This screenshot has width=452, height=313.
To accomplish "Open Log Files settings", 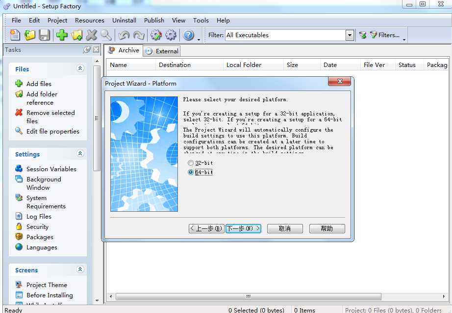I will (39, 216).
